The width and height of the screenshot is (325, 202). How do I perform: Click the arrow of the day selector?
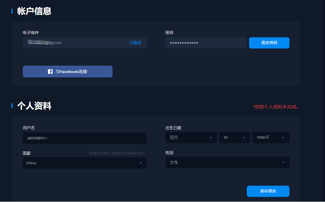(x=244, y=138)
